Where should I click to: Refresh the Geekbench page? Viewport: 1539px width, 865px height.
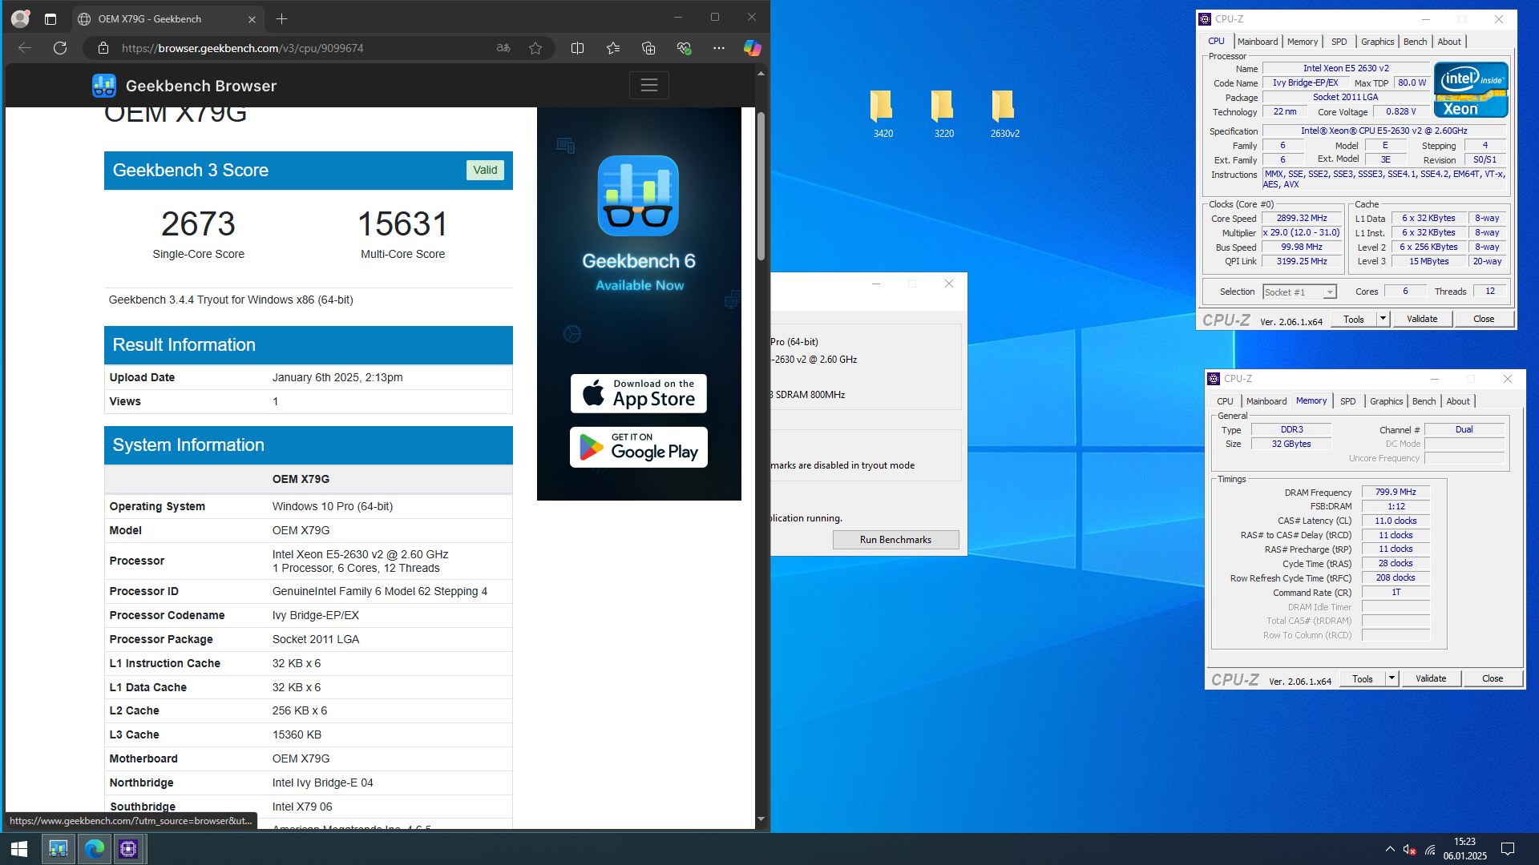60,48
